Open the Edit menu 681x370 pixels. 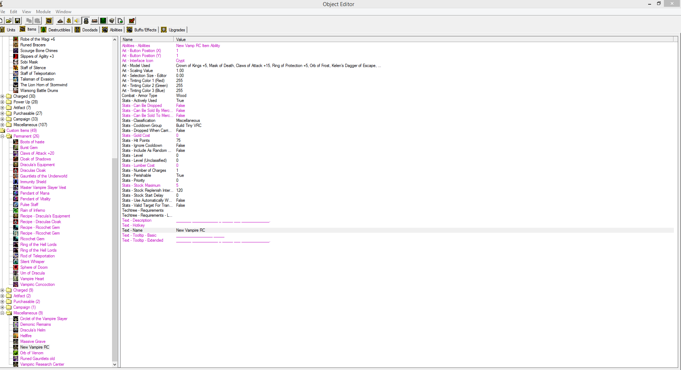click(14, 12)
